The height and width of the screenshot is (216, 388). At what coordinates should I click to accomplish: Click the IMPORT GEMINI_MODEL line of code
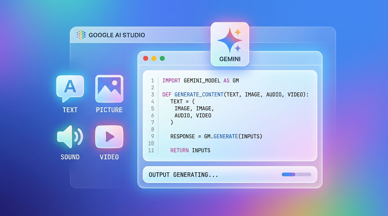(x=200, y=81)
